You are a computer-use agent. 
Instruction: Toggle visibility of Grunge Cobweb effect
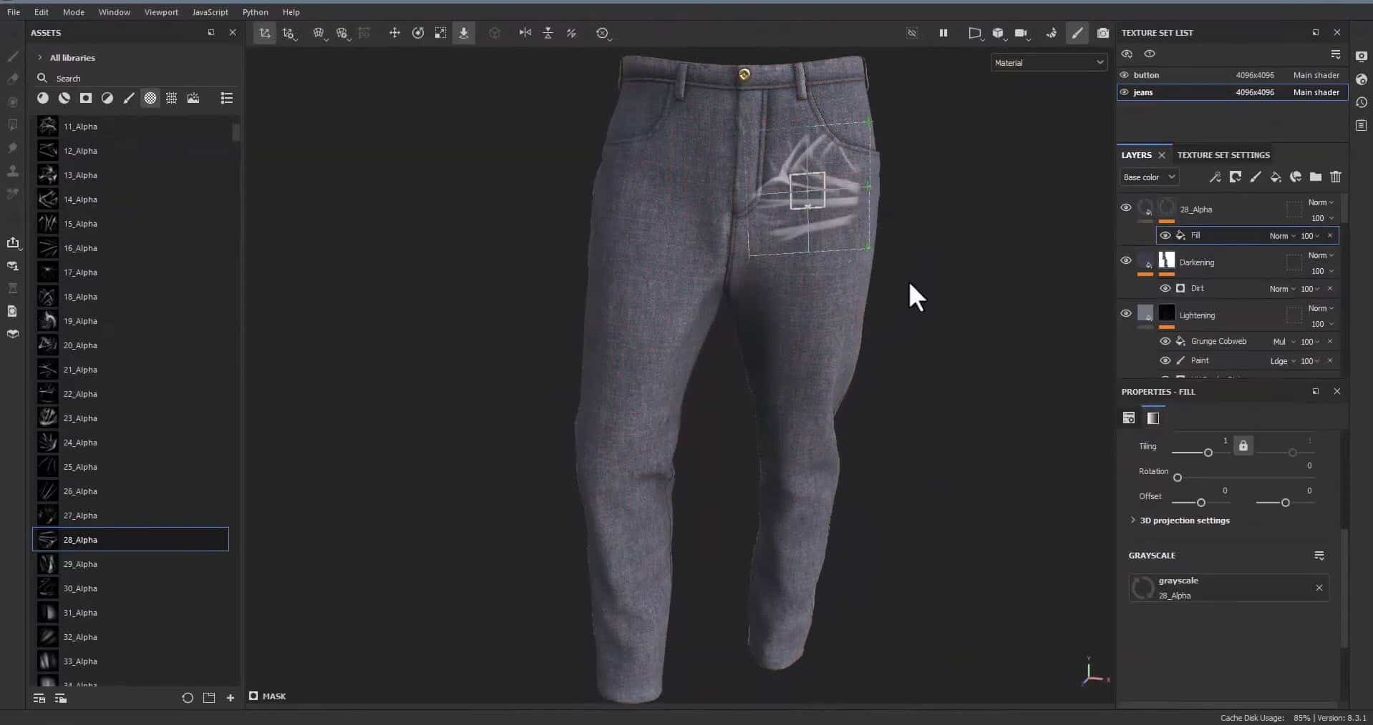(1165, 341)
